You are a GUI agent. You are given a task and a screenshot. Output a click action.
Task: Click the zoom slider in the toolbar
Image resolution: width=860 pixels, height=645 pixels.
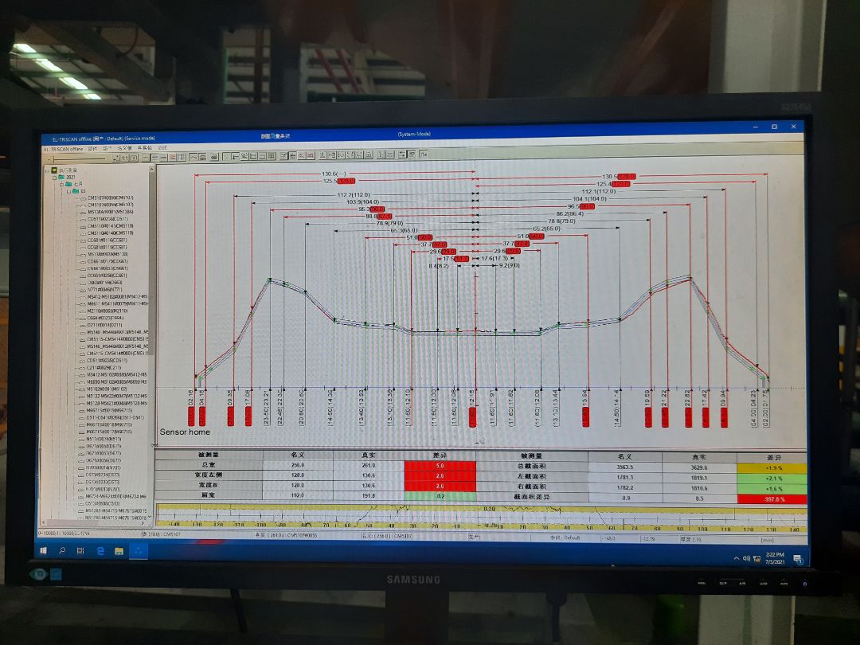tap(80, 158)
